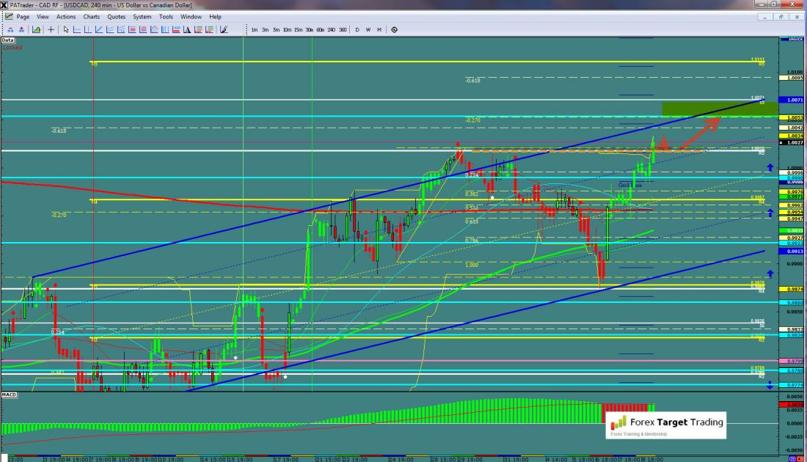
Task: Expand the Quotes menu
Action: (x=116, y=16)
